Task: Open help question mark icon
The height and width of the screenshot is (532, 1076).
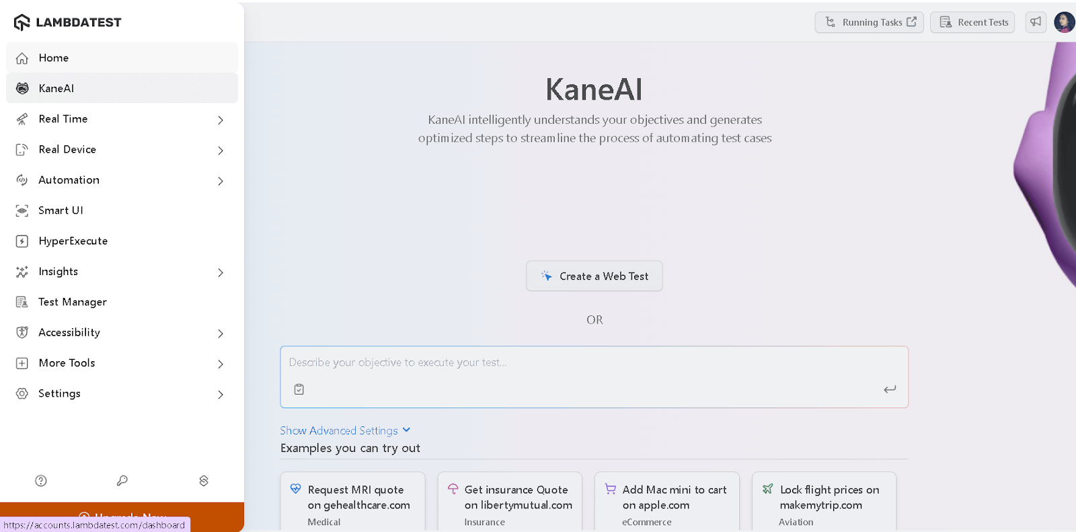Action: (41, 481)
